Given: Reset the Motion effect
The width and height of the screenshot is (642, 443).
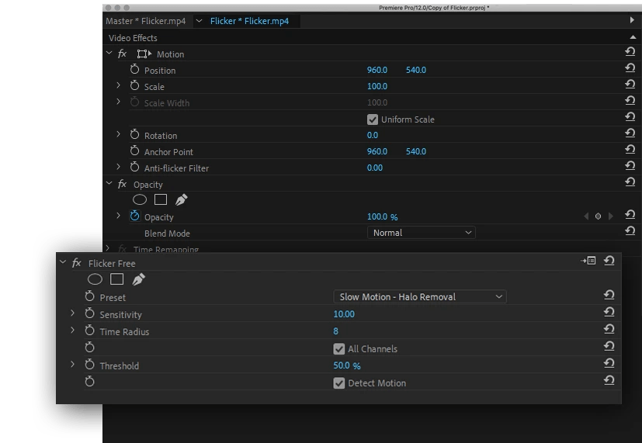Looking at the screenshot, I should point(630,52).
